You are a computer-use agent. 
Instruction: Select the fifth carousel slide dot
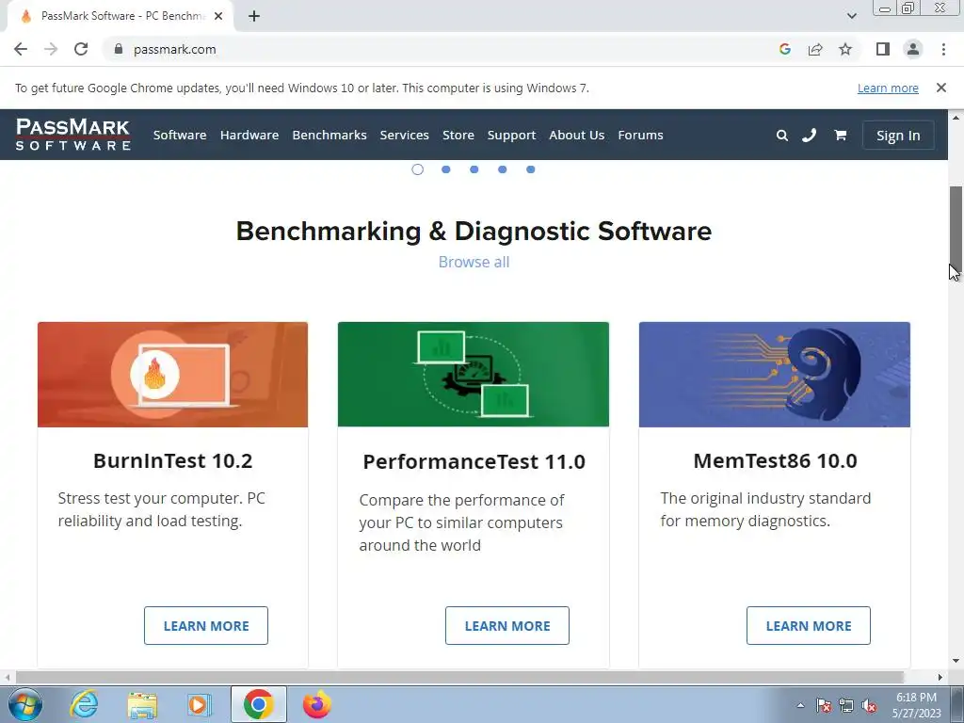coord(531,169)
